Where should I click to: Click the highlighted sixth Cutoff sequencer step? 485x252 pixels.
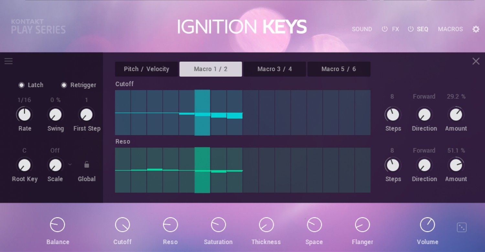click(202, 113)
